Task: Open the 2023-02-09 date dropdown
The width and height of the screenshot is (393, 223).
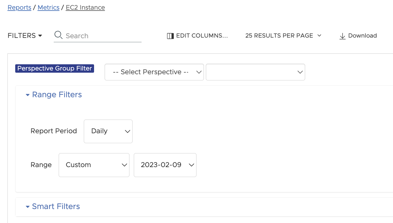Action: (165, 165)
